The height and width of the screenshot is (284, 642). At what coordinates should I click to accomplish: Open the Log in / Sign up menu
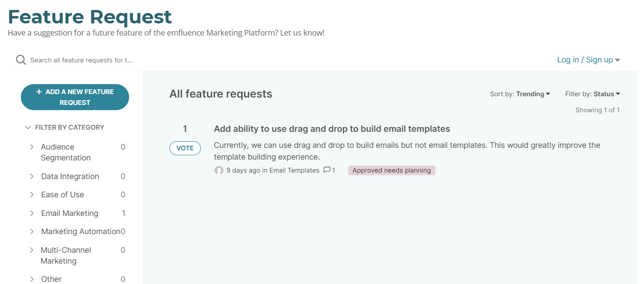(588, 60)
